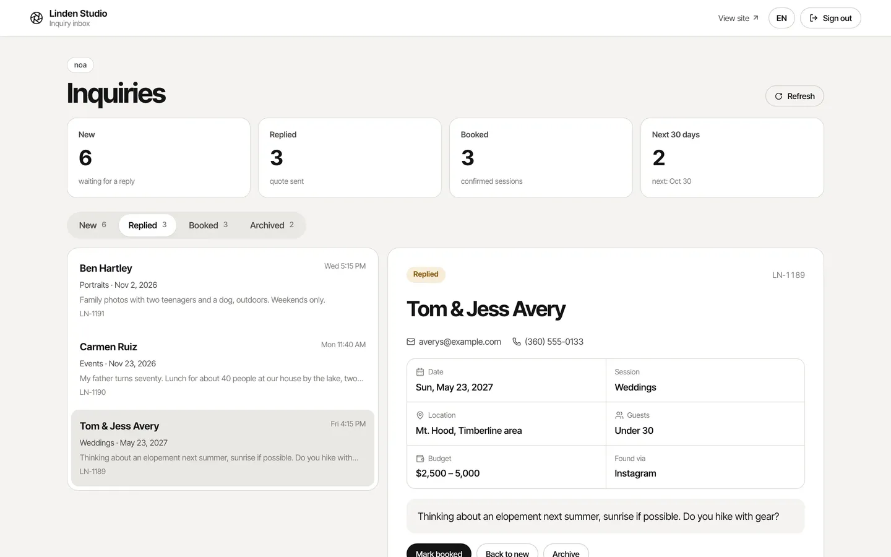
Task: Click the Inquiries page heading
Action: 116,93
